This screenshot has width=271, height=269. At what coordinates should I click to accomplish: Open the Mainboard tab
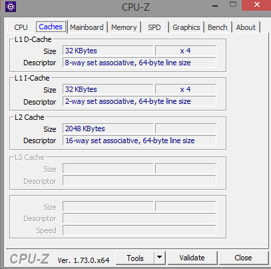coord(87,27)
